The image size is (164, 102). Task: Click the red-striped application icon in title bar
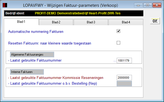[5, 5]
